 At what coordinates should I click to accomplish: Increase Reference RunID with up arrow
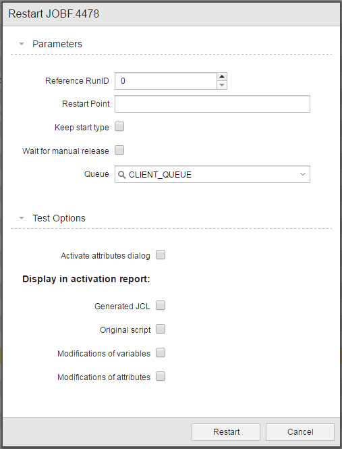(222, 77)
